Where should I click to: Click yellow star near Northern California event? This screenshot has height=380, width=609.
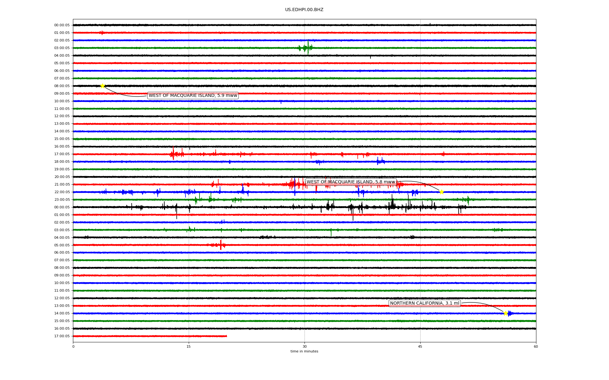(x=506, y=313)
